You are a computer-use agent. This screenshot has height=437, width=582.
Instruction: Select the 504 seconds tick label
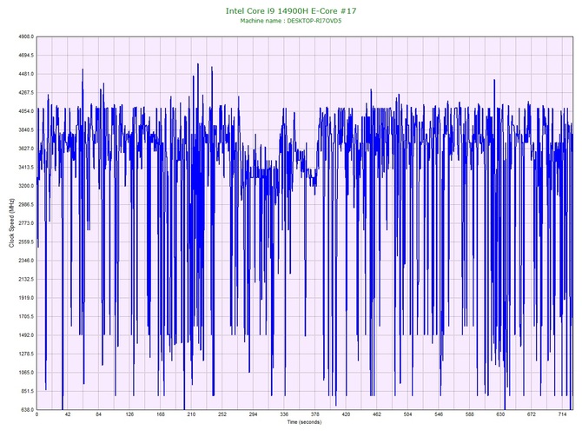tap(407, 414)
